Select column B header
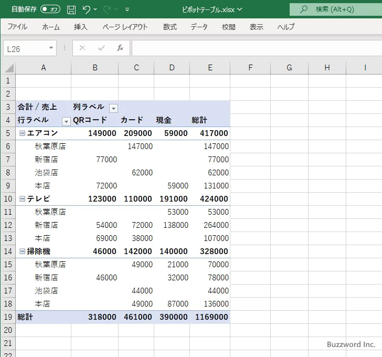The width and height of the screenshot is (382, 357). (x=95, y=68)
